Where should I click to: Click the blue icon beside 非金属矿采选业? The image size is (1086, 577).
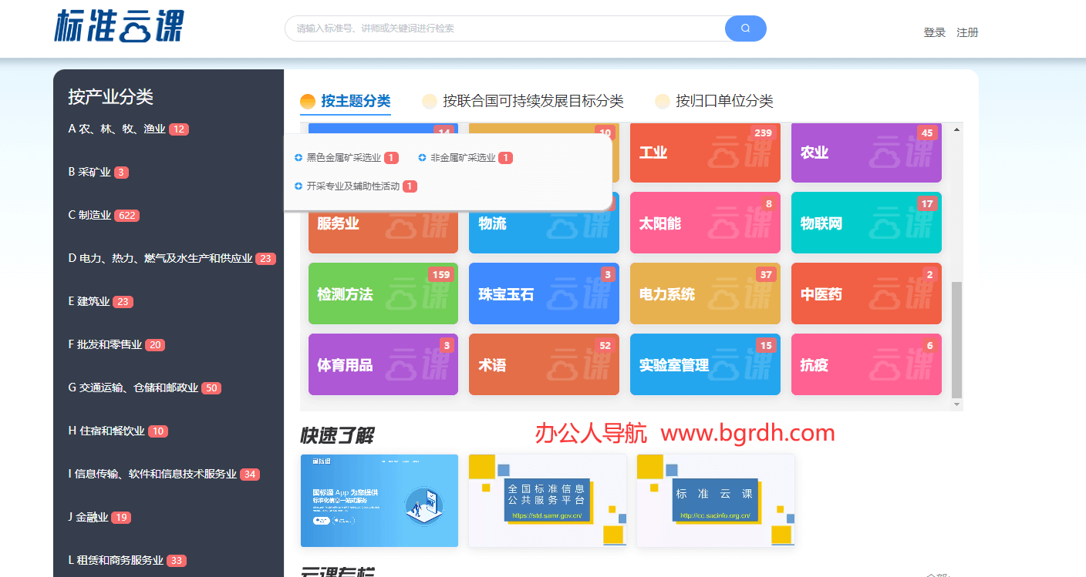tap(423, 157)
